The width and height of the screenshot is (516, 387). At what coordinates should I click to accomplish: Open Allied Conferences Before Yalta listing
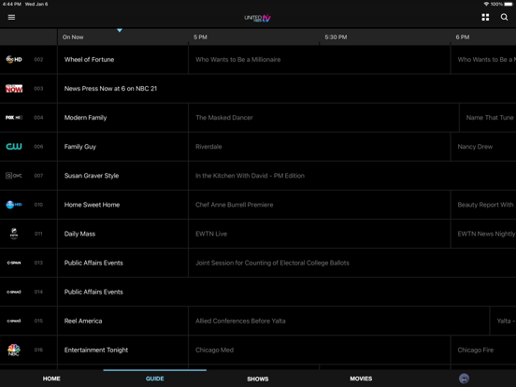point(339,321)
